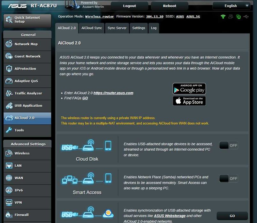Click Quick Internet Setup label
Image resolution: width=257 pixels, height=223 pixels.
[27, 19]
